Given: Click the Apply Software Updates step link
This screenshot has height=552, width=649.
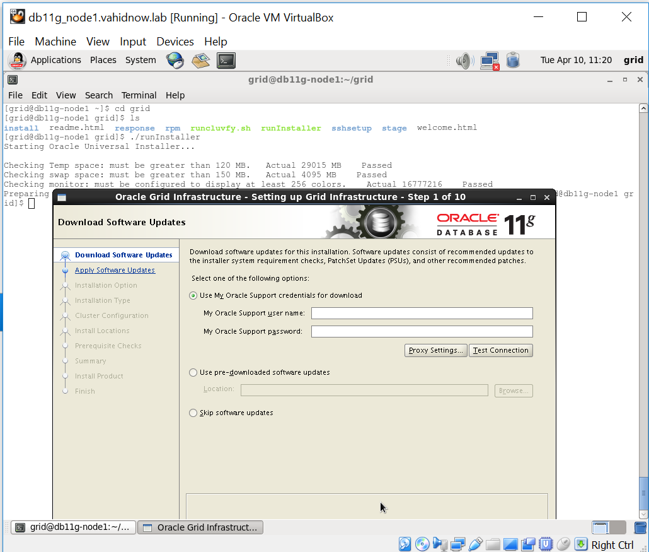Looking at the screenshot, I should click(x=115, y=270).
